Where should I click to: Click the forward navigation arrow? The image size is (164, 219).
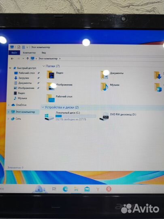coord(18,59)
